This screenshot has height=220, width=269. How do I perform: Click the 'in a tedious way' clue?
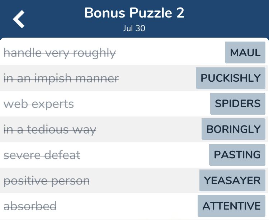coord(50,130)
